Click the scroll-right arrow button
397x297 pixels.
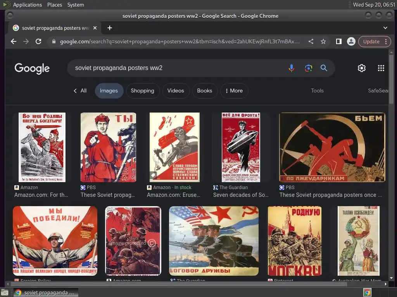pyautogui.click(x=386, y=284)
